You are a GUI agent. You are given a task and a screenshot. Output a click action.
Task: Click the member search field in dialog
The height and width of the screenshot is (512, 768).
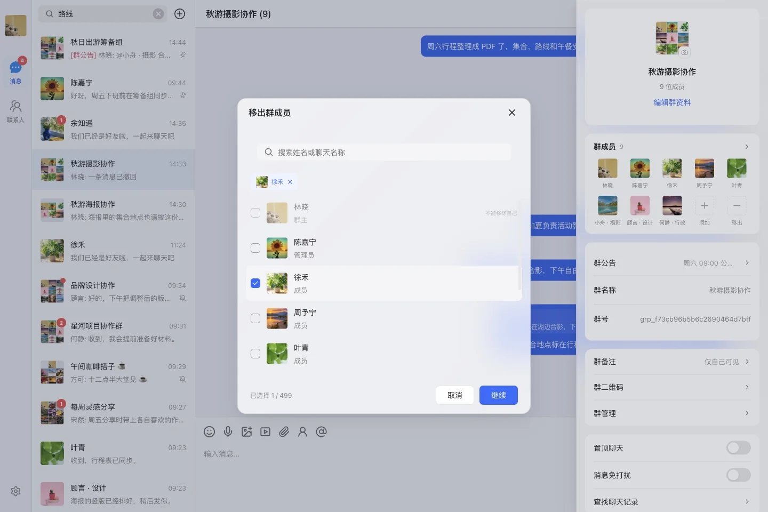coord(384,152)
